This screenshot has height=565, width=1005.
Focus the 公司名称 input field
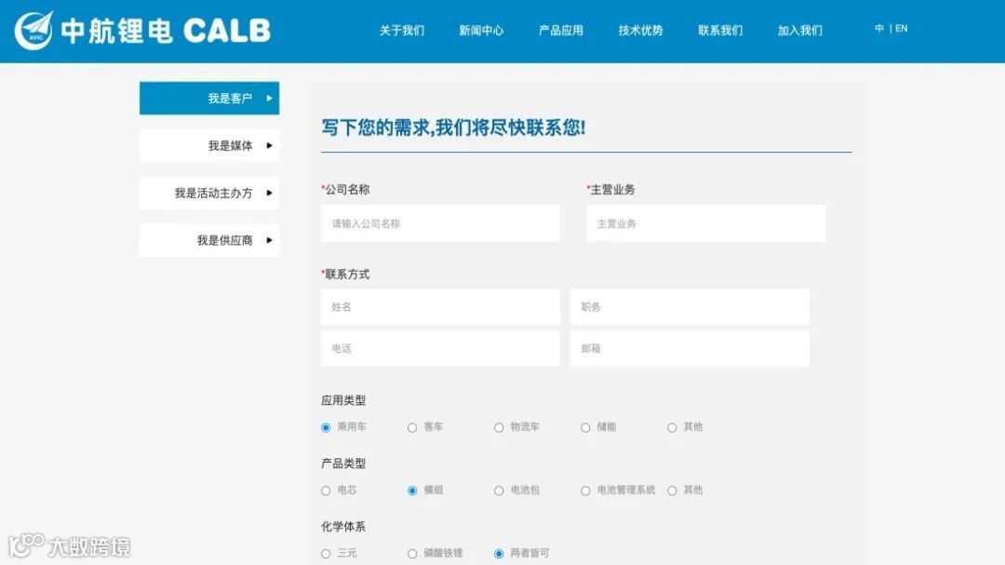(440, 223)
